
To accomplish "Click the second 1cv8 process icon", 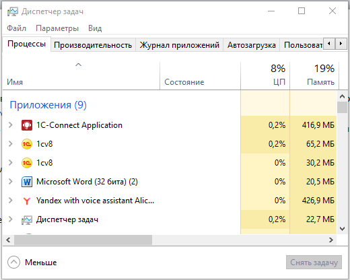I will [x=27, y=163].
